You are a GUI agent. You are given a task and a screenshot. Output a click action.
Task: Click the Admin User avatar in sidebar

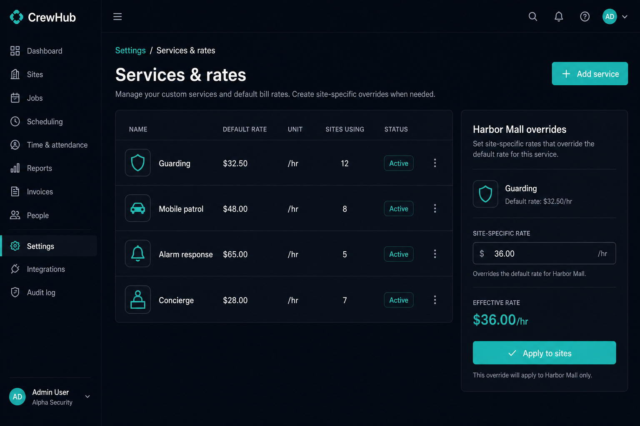(17, 397)
